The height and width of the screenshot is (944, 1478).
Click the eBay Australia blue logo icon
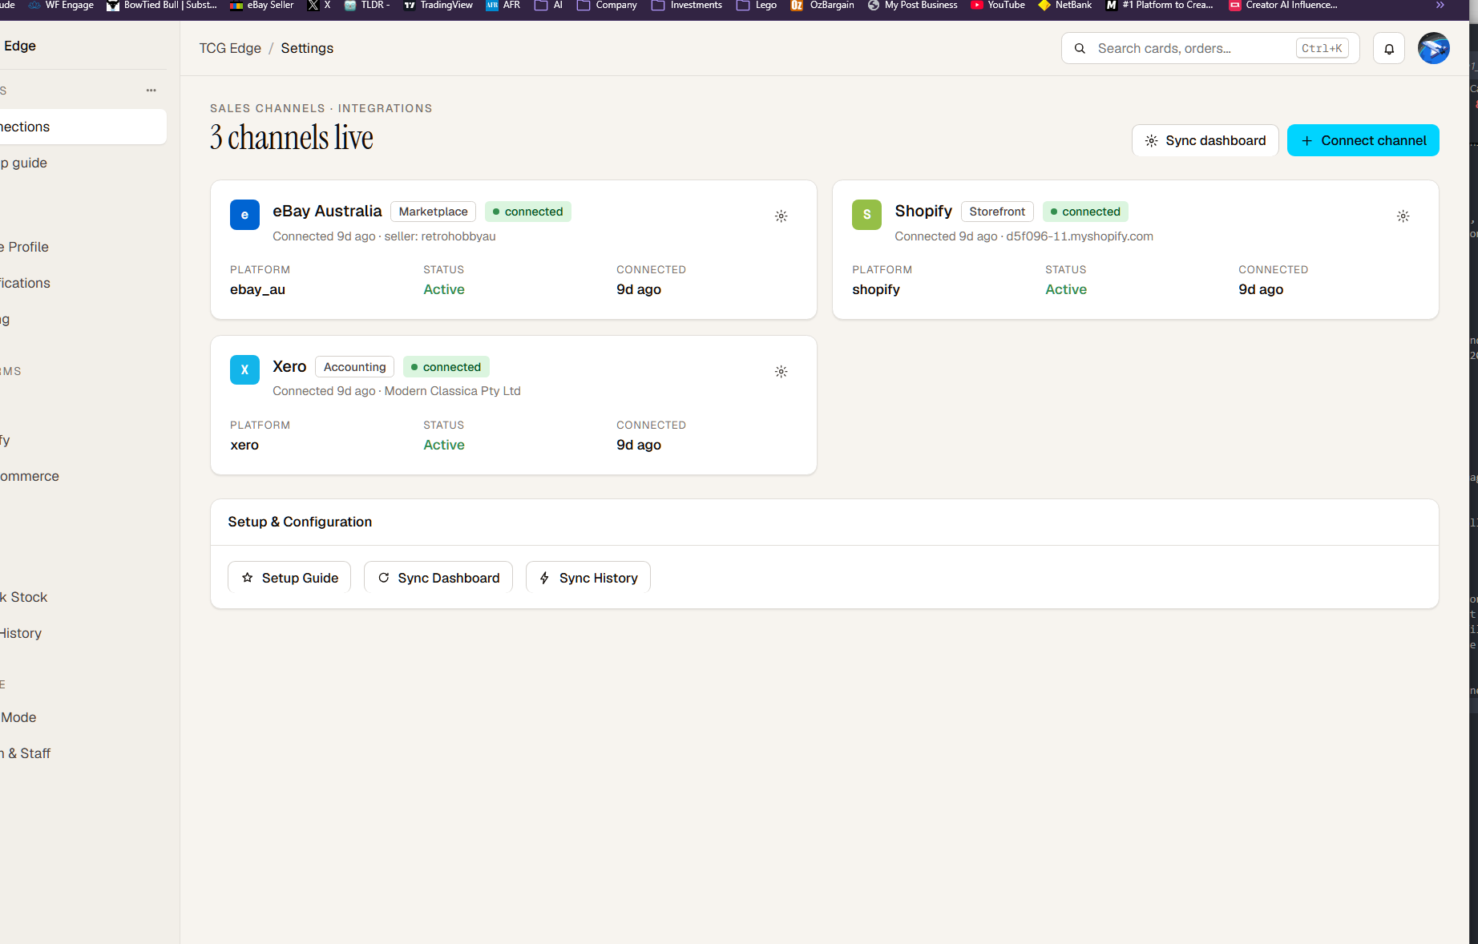click(x=244, y=215)
